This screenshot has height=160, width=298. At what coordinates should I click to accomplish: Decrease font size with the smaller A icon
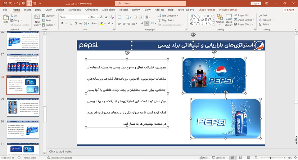[x=106, y=17]
